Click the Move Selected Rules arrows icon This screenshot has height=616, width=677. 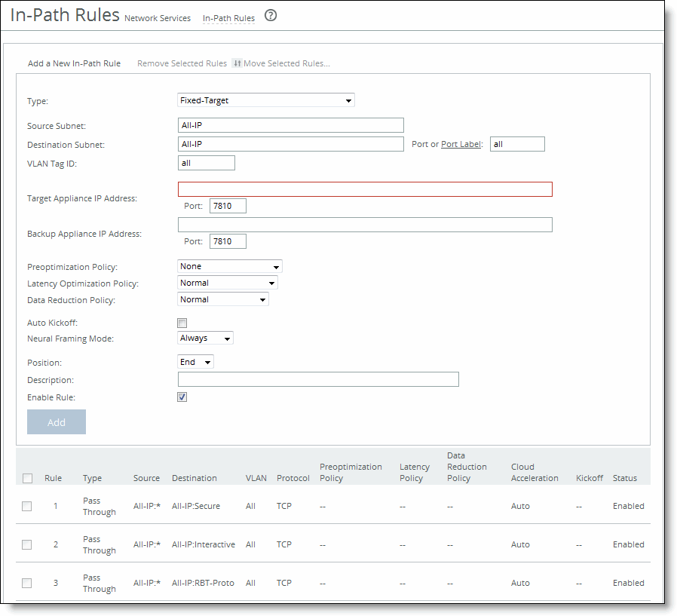[237, 63]
